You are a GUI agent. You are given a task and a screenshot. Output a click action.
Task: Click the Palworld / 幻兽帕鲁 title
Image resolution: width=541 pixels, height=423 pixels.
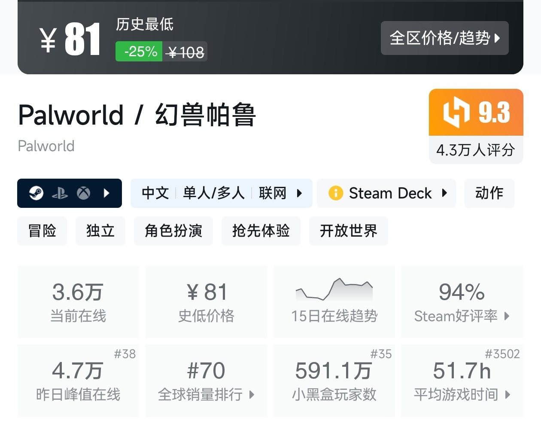tap(137, 115)
